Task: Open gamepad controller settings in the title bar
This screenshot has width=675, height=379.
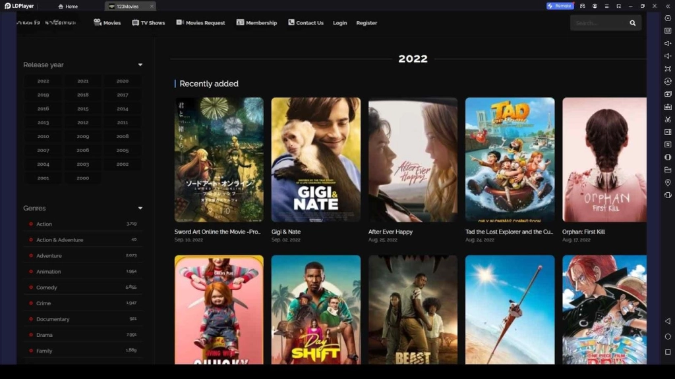Action: [583, 6]
